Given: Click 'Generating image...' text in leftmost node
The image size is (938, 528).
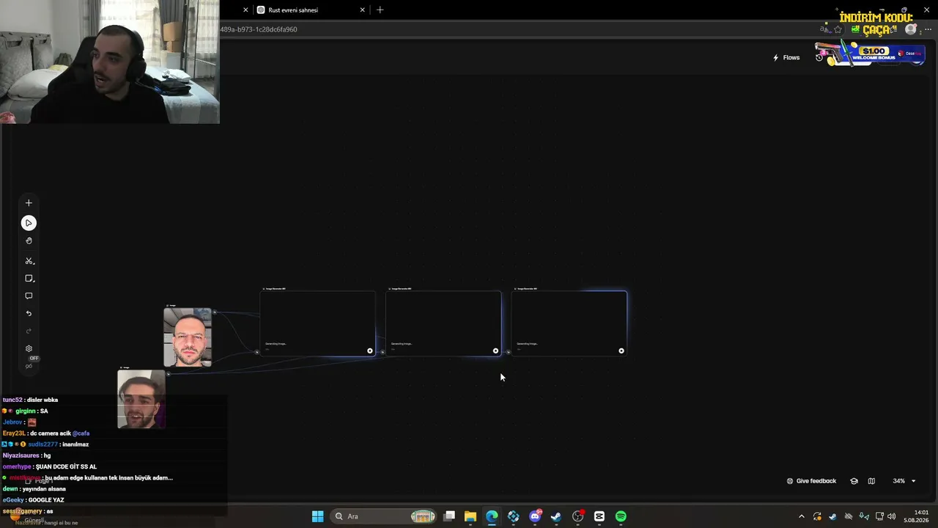Looking at the screenshot, I should [276, 344].
